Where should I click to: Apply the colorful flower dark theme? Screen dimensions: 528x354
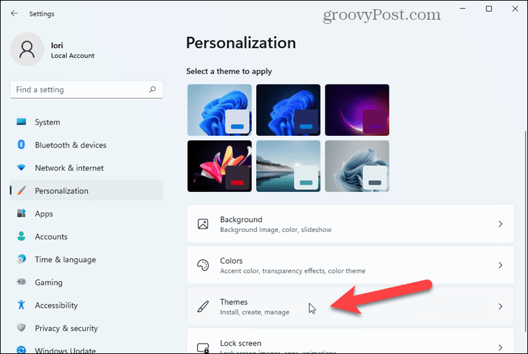pyautogui.click(x=220, y=166)
